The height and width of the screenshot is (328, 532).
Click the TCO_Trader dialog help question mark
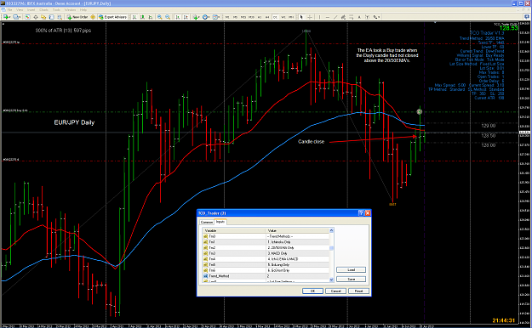(361, 213)
